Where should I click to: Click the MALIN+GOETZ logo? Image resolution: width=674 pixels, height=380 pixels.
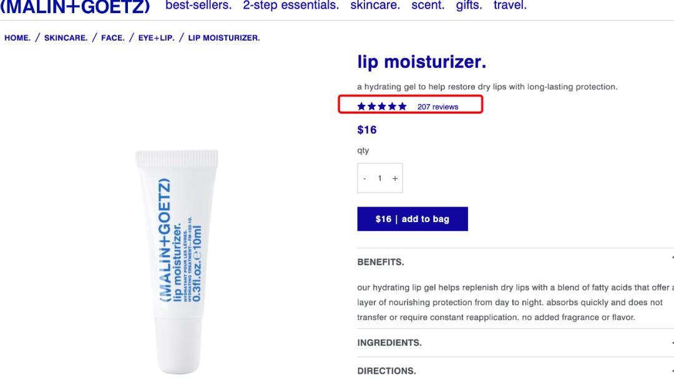coord(75,6)
